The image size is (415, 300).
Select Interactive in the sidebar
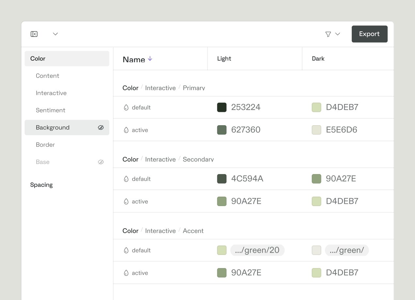pos(51,93)
